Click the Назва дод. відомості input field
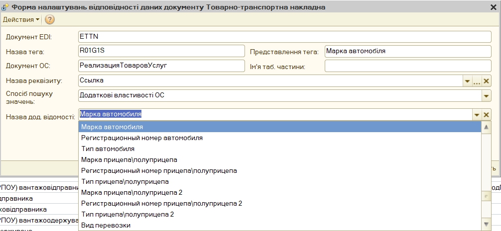 point(275,114)
